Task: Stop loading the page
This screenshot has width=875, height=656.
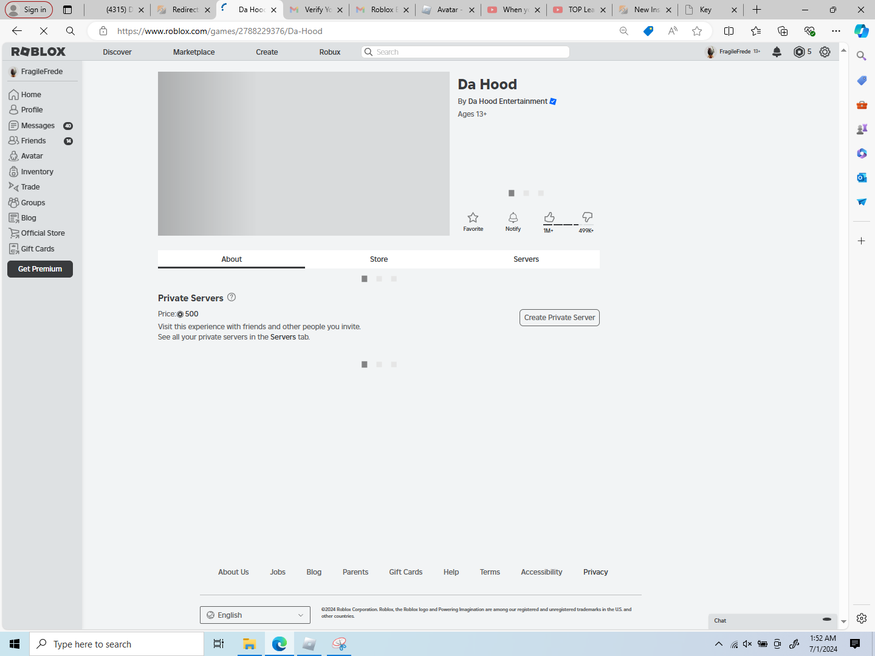Action: pos(44,31)
